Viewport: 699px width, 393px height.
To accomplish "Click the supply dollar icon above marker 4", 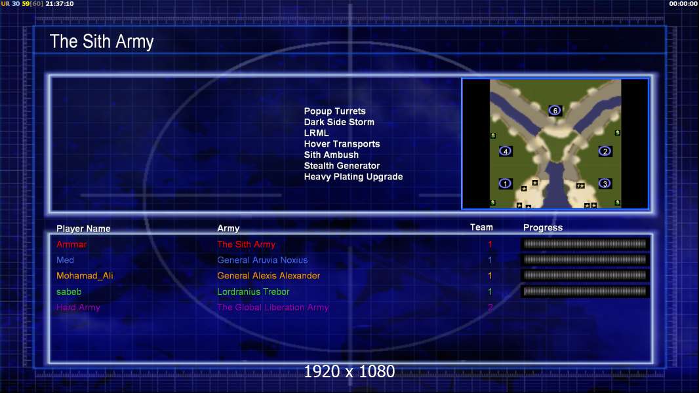I will point(493,136).
